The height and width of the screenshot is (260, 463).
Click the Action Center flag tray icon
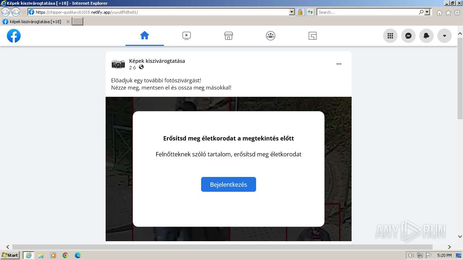[x=429, y=255]
